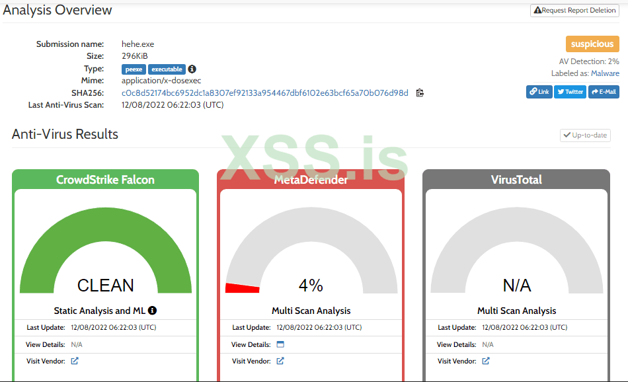
Task: Open the Malware label link
Action: pyautogui.click(x=605, y=73)
